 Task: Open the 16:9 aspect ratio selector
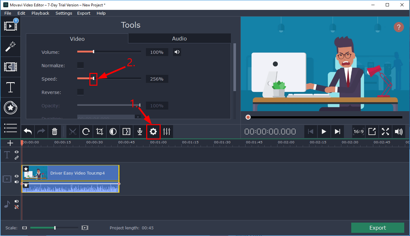[x=358, y=131]
